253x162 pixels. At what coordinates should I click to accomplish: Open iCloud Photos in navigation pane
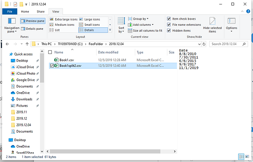[25, 74]
